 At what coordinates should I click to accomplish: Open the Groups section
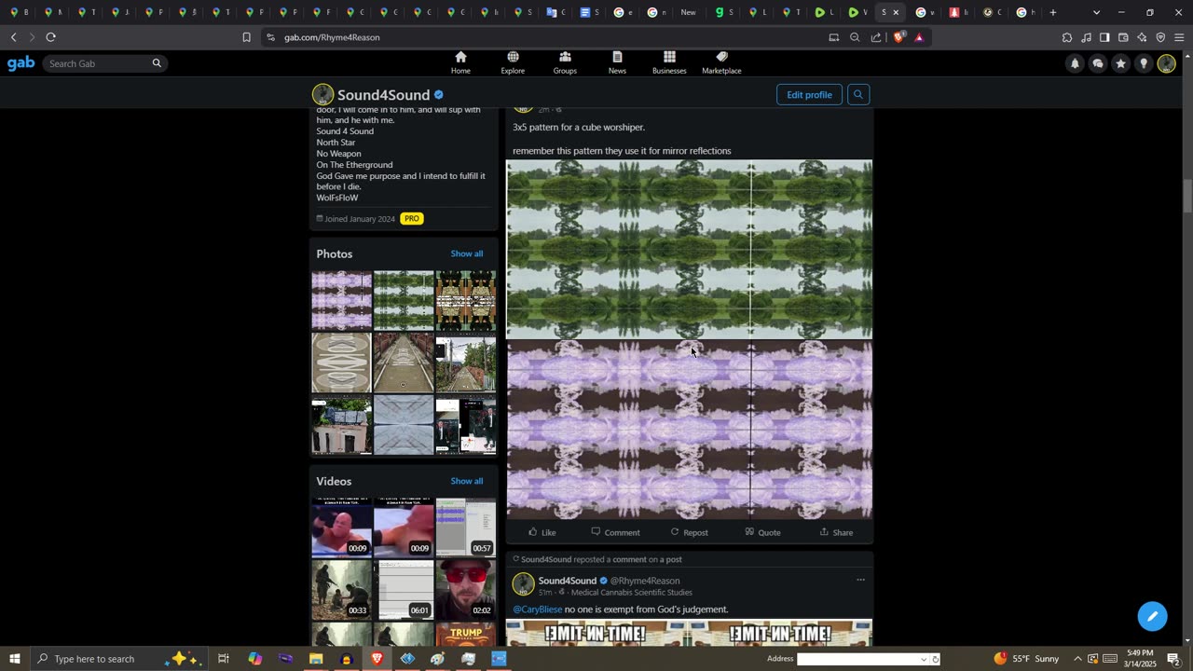[565, 62]
